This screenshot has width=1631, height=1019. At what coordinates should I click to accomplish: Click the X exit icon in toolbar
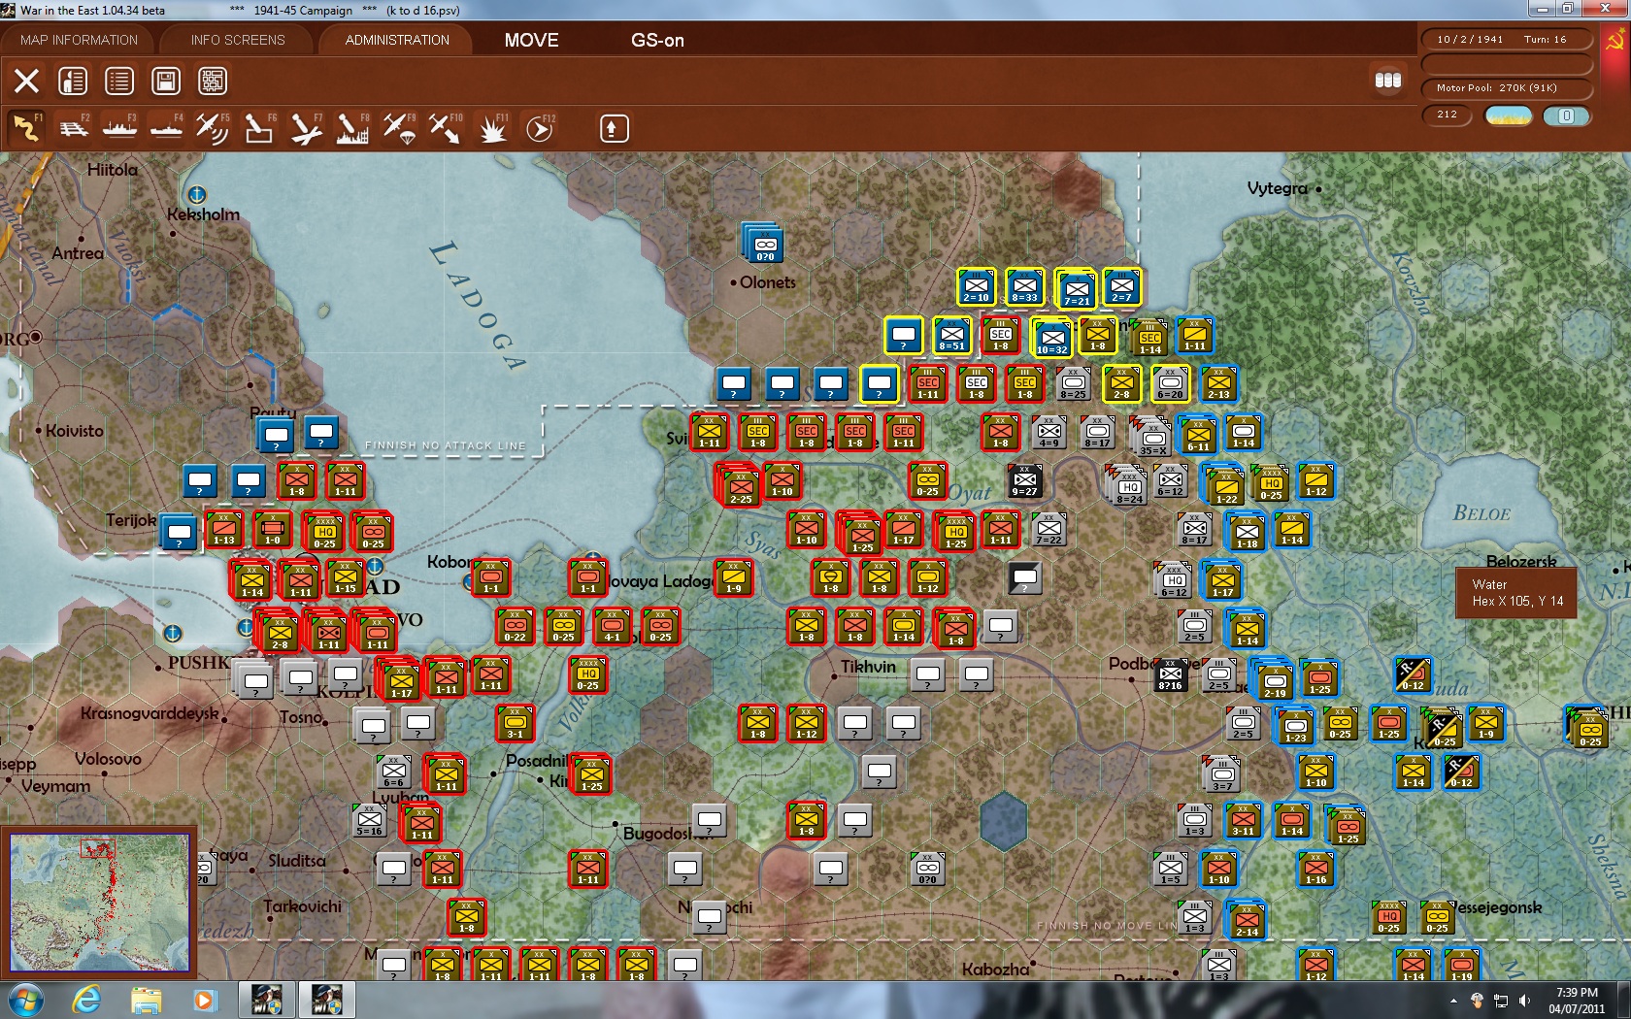(26, 81)
